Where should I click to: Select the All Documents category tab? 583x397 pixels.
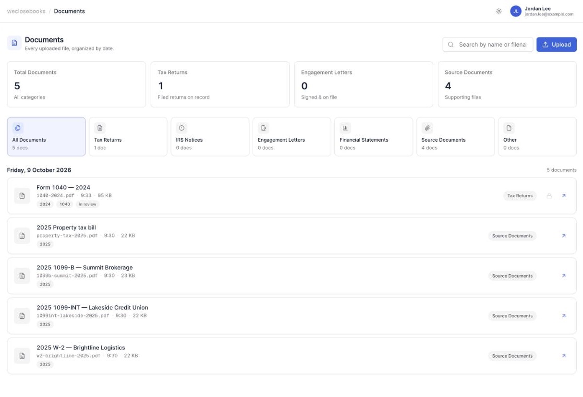click(x=46, y=137)
